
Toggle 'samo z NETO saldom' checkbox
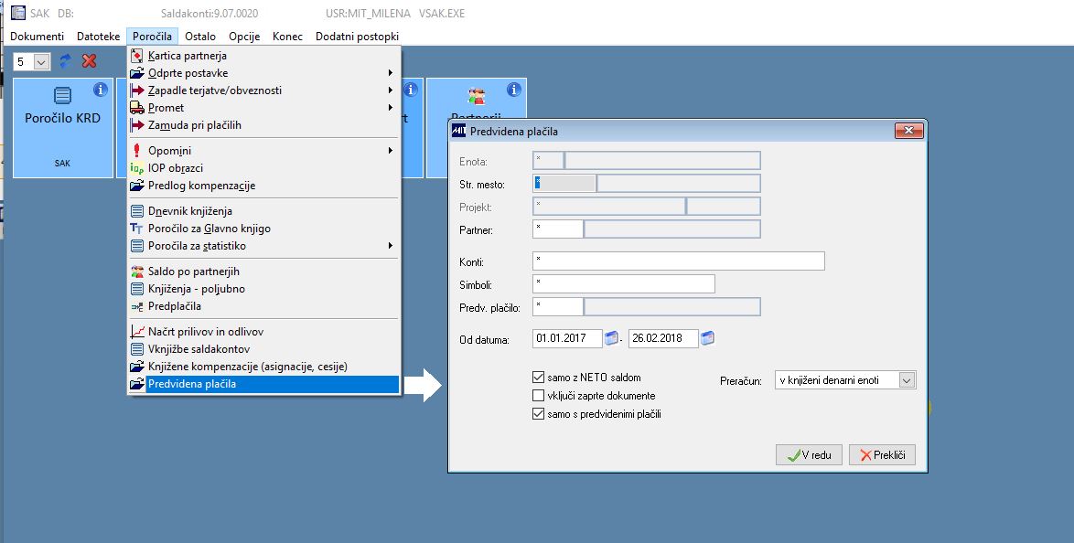click(x=538, y=378)
